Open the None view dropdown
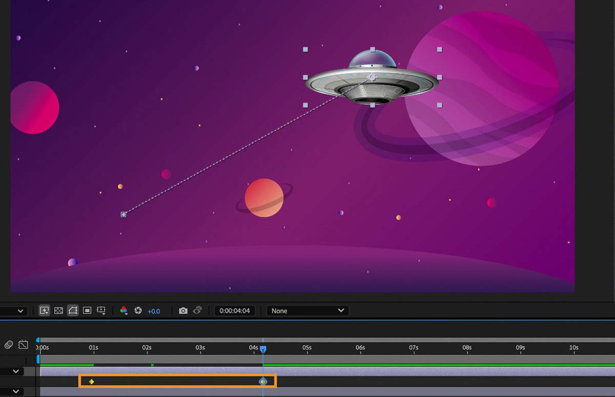Viewport: 615px width, 397px height. pos(307,310)
